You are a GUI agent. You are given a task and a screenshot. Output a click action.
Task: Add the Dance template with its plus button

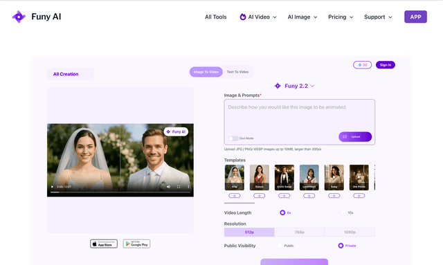(260, 196)
